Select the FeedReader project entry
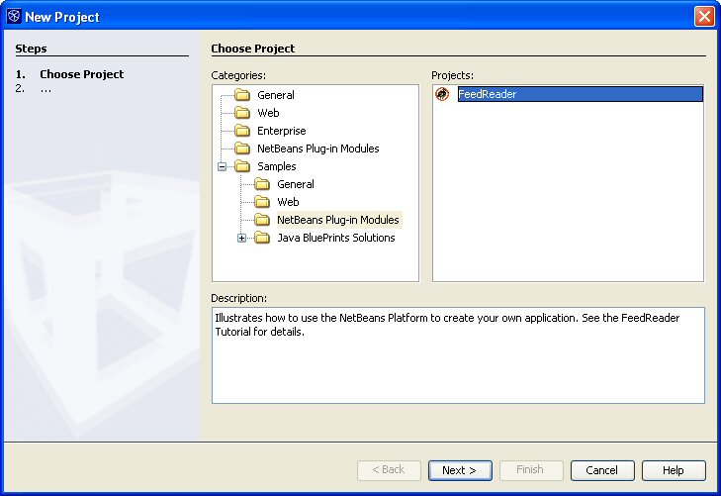Viewport: 721px width, 496px height. click(x=581, y=94)
